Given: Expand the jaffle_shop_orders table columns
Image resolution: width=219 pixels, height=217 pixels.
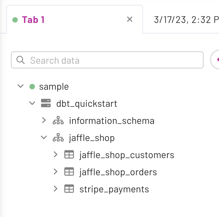Looking at the screenshot, I should 55,172.
